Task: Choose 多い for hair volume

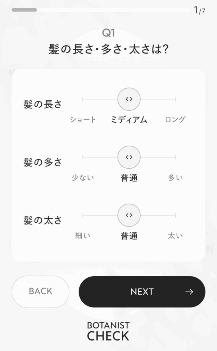Action: pyautogui.click(x=175, y=178)
